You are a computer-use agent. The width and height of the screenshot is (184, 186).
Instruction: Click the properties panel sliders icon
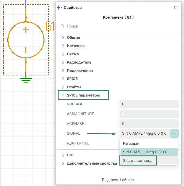click(x=59, y=8)
